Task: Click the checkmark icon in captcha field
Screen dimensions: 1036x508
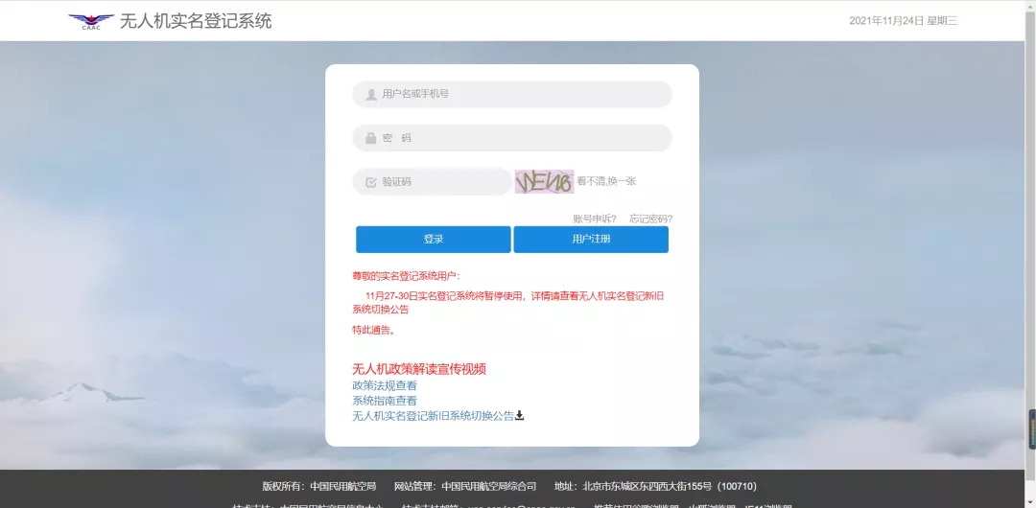Action: click(370, 181)
